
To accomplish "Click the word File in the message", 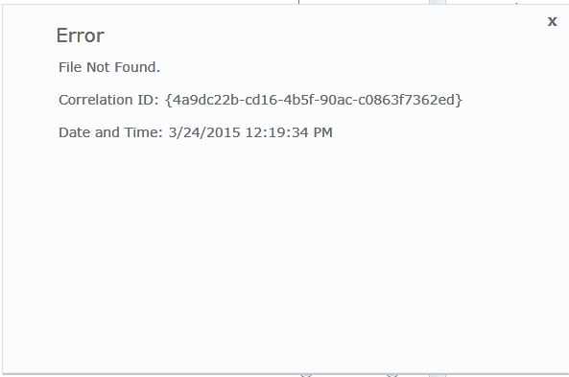I will [x=70, y=67].
